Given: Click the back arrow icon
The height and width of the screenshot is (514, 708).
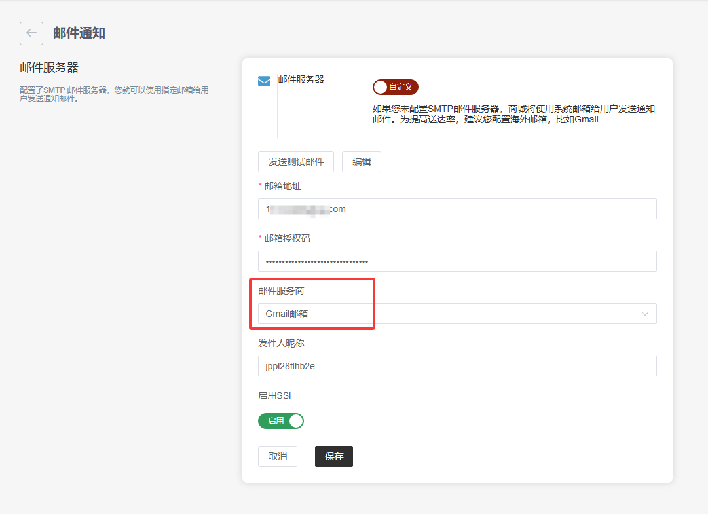Looking at the screenshot, I should (x=31, y=33).
